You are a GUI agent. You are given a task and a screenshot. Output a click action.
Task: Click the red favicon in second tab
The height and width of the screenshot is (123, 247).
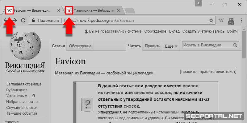tap(69, 10)
